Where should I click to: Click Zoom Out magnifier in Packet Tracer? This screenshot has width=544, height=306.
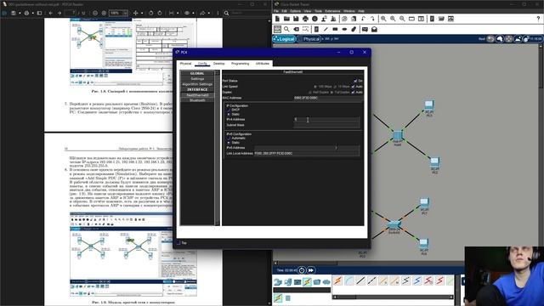(x=402, y=19)
